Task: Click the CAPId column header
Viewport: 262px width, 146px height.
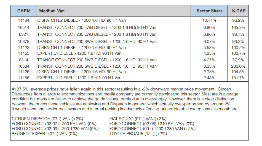Action: (x=23, y=11)
